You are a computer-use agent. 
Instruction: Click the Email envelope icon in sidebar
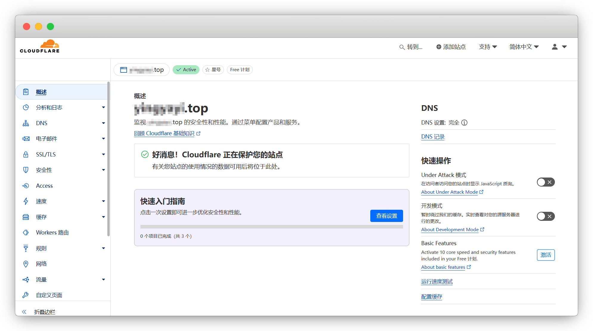coord(26,139)
